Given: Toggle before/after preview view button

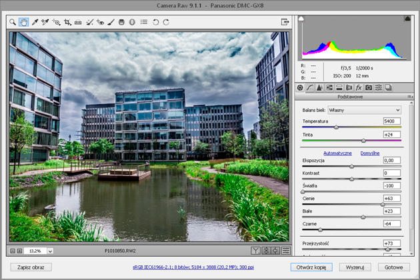Looking at the screenshot, I should point(256,251).
